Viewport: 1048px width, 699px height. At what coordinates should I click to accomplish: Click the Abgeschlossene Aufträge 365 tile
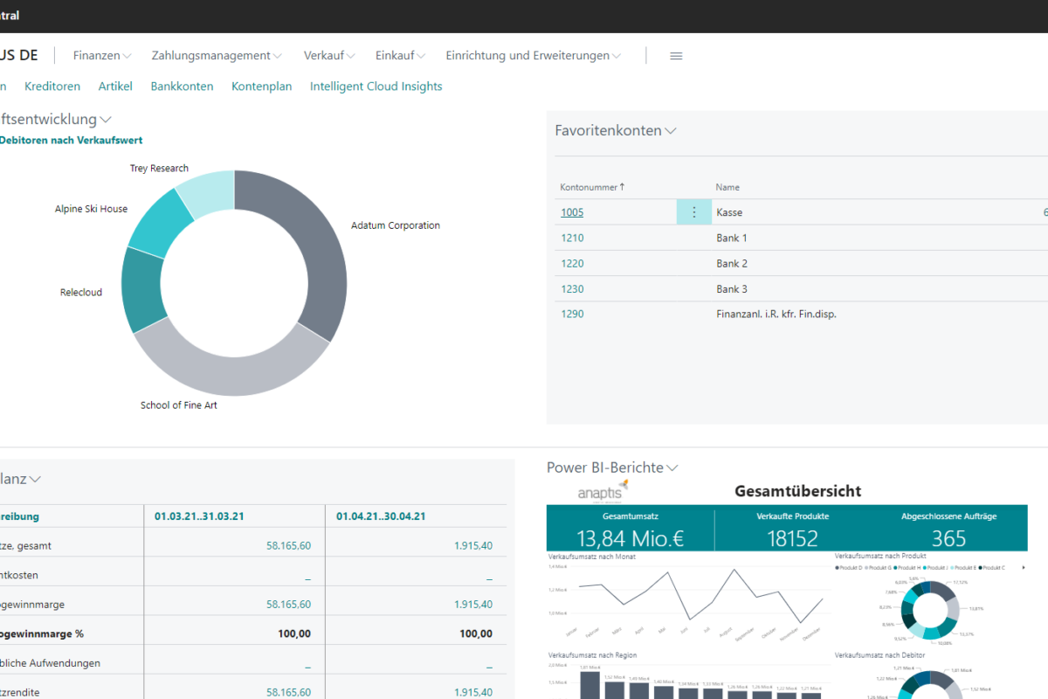pos(948,528)
